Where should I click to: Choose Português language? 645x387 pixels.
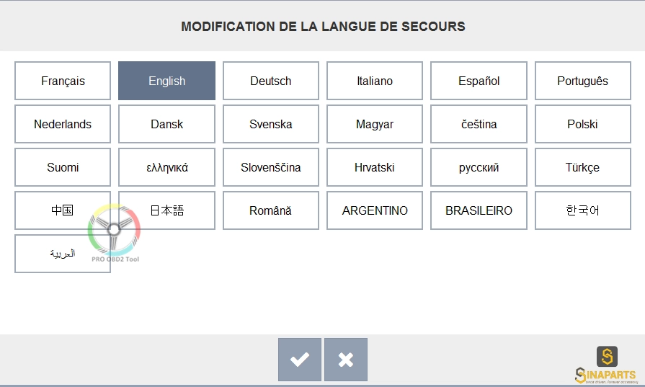tap(582, 81)
